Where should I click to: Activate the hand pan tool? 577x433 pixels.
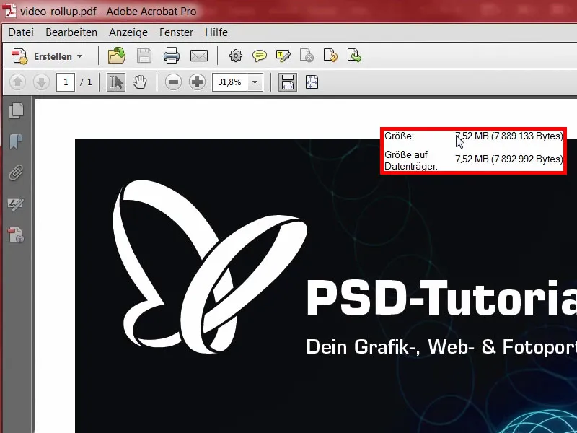point(140,82)
